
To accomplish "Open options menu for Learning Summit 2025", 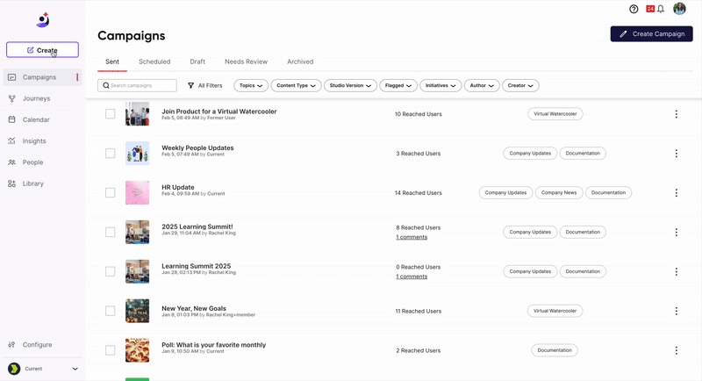I will pyautogui.click(x=676, y=272).
